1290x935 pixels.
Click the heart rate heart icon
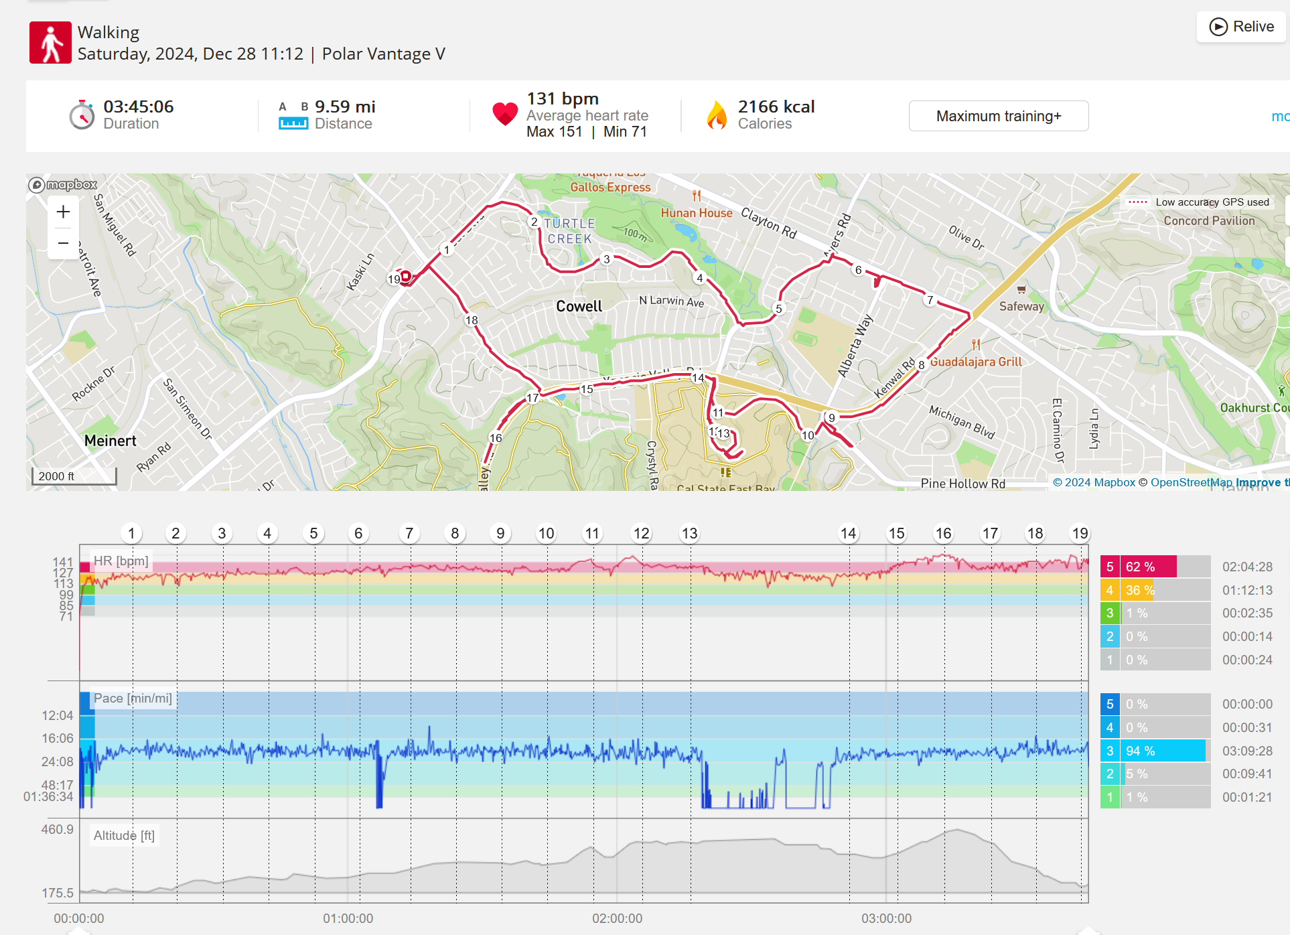pyautogui.click(x=505, y=114)
